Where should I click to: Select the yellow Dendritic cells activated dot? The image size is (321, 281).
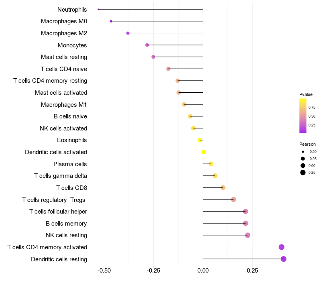click(x=203, y=152)
